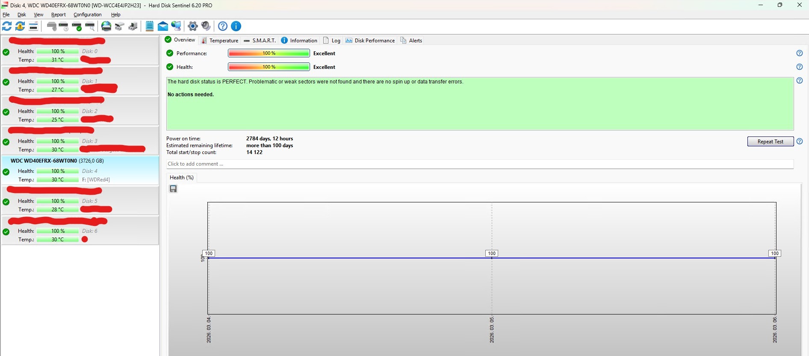The height and width of the screenshot is (356, 809).
Task: Open the View menu
Action: pyautogui.click(x=38, y=15)
